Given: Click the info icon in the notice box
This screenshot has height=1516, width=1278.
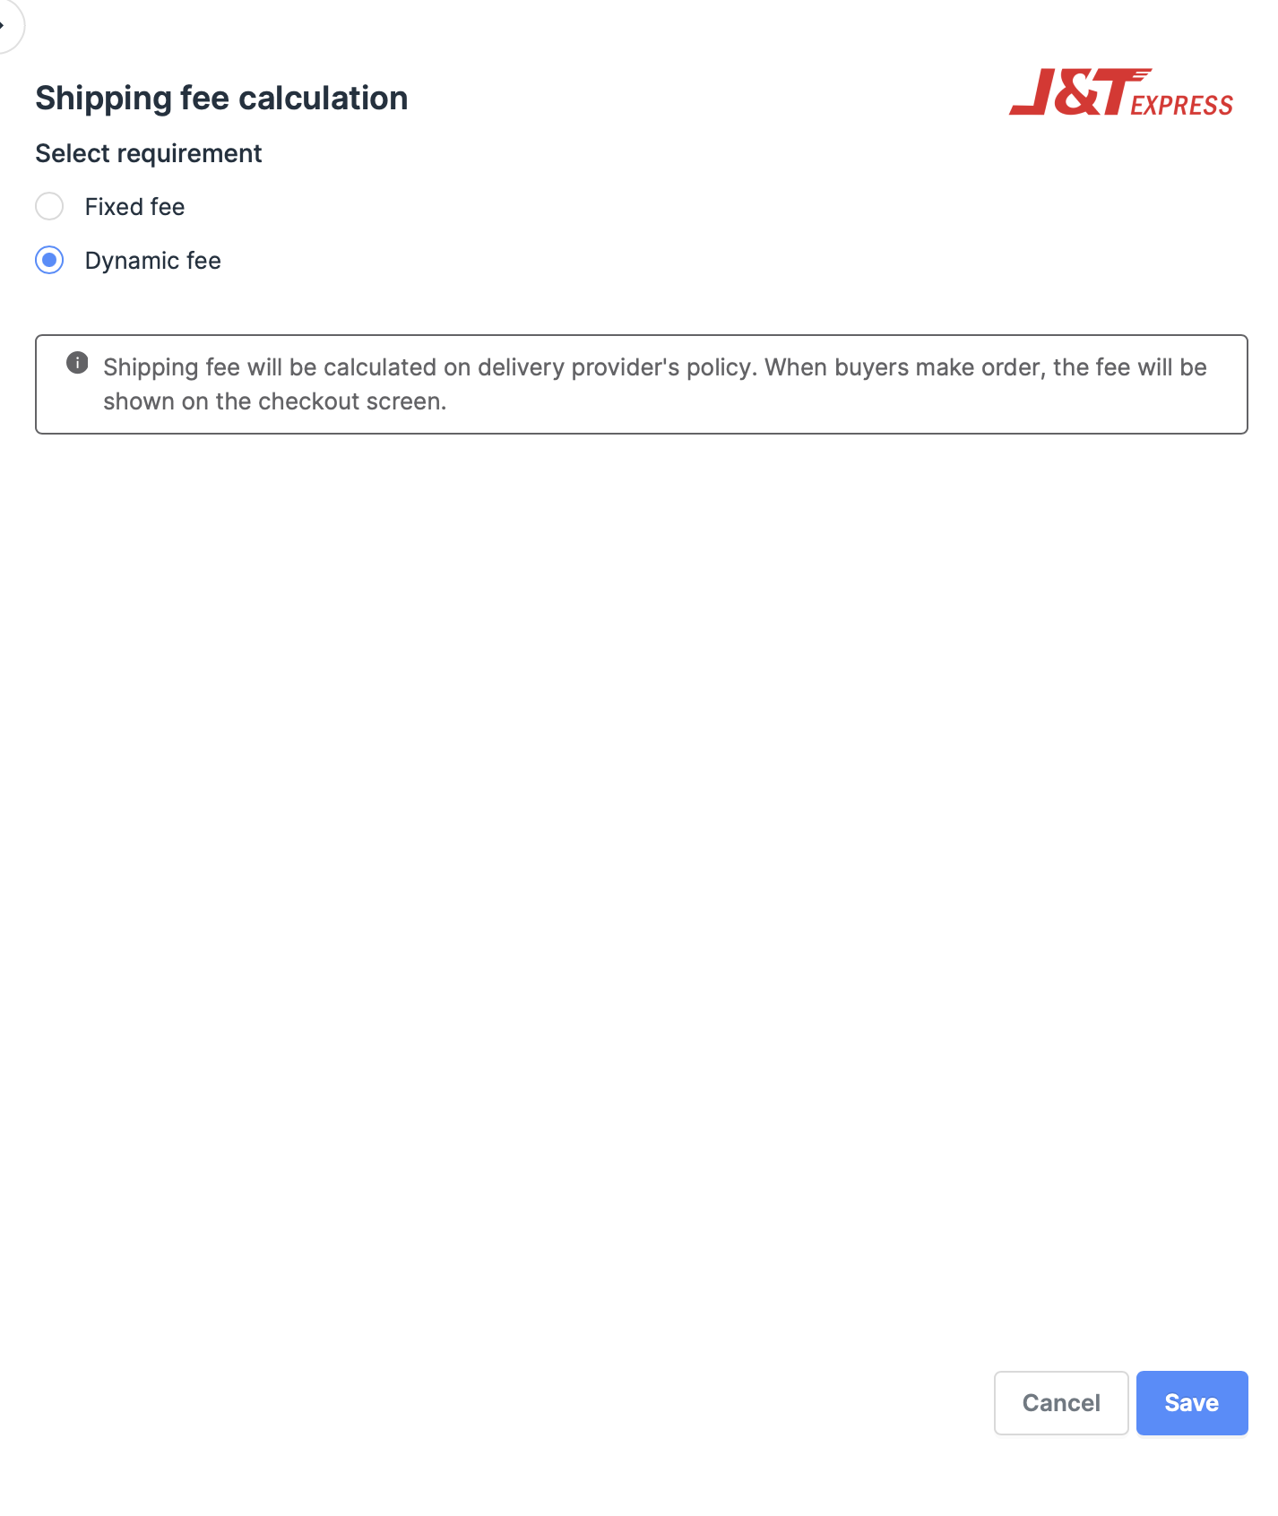Looking at the screenshot, I should [78, 363].
